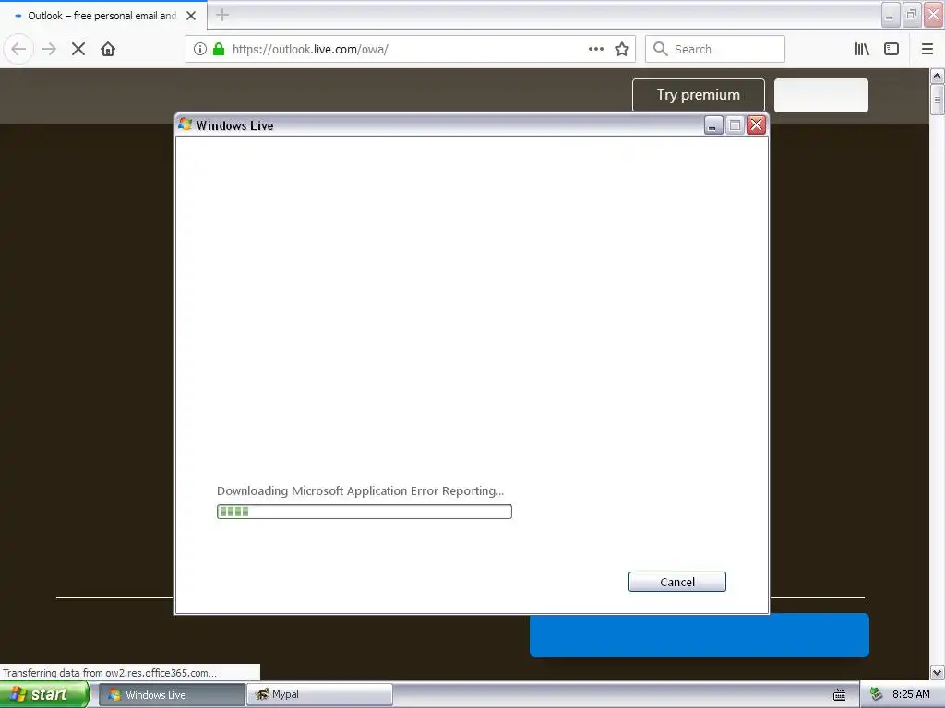Switch to Windows Live taskbar item
The image size is (945, 708).
[x=171, y=695]
